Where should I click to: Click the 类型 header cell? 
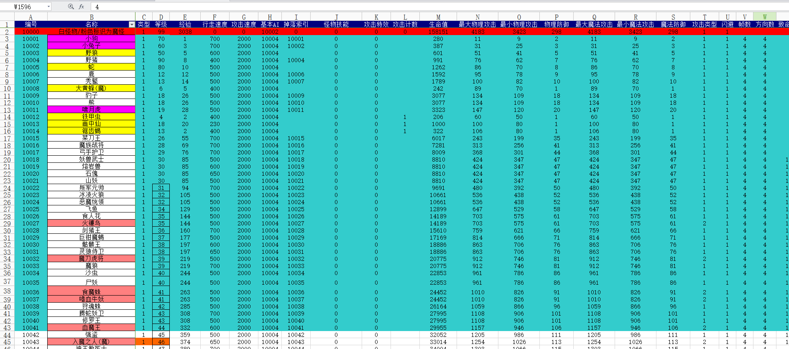pos(144,25)
